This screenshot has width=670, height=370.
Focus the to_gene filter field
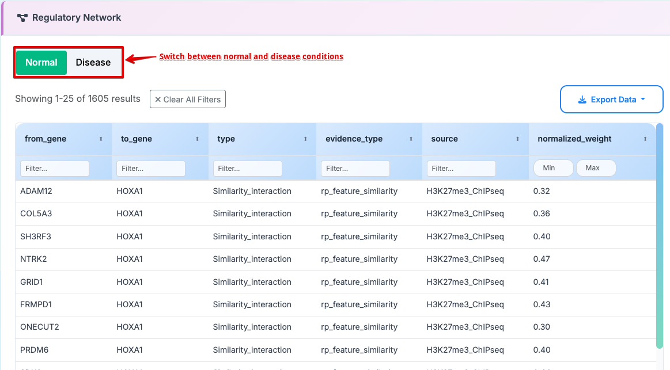[x=151, y=169]
